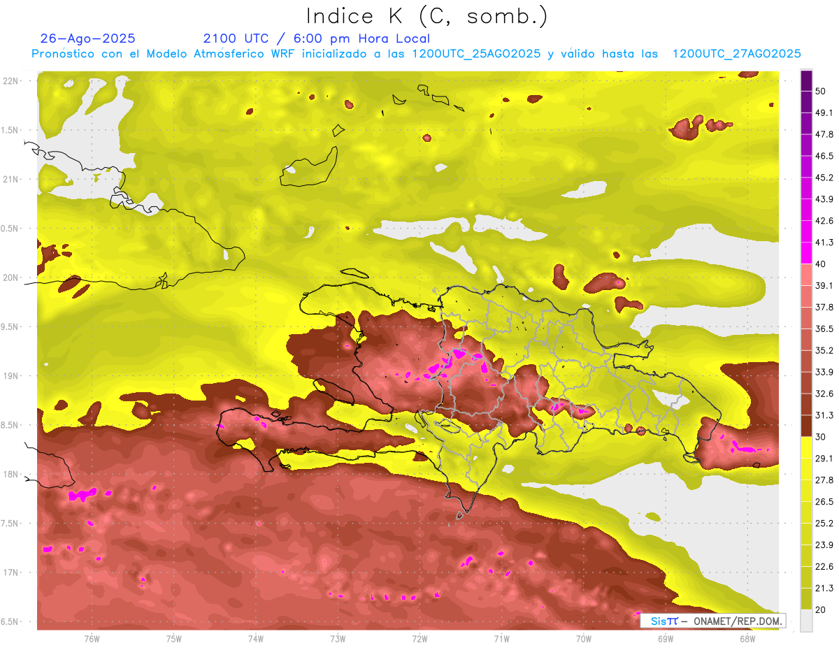Click the "32.6" value on the color scale
The height and width of the screenshot is (648, 839).
tap(824, 394)
